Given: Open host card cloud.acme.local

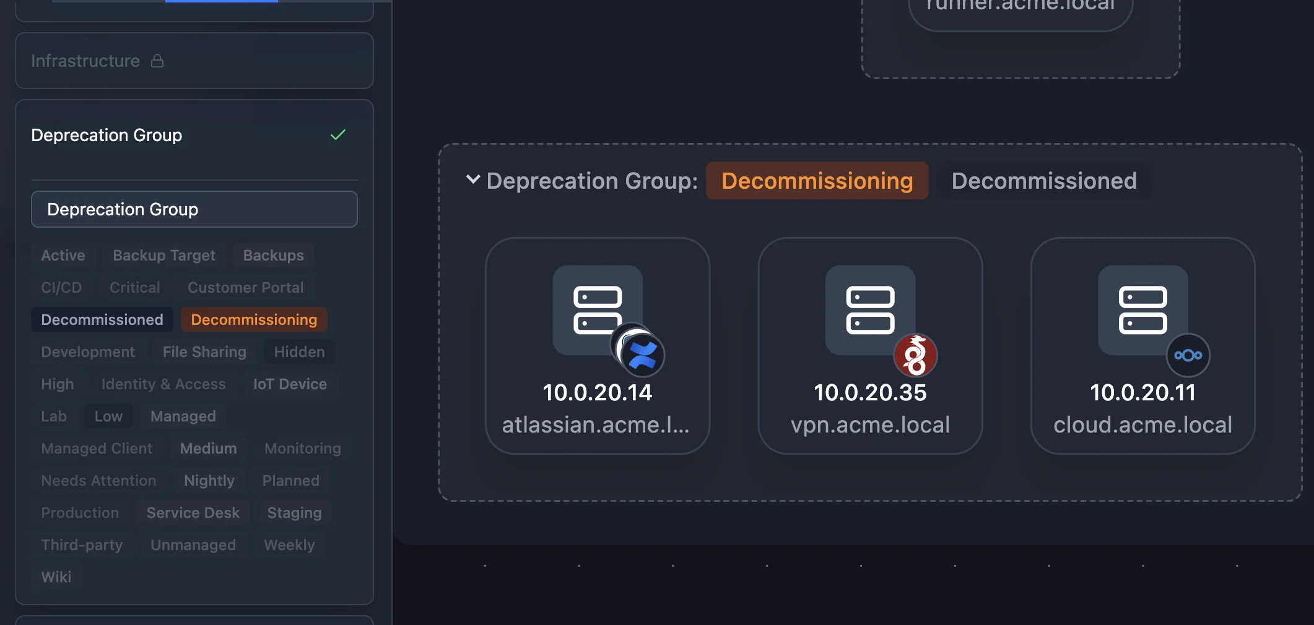Looking at the screenshot, I should pos(1142,346).
